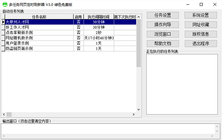This screenshot has height=140, width=222.
Task: Launch the 操作向导 wizard
Action: pyautogui.click(x=163, y=25)
